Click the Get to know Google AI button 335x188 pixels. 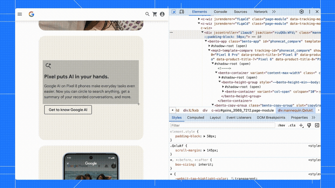(68, 110)
